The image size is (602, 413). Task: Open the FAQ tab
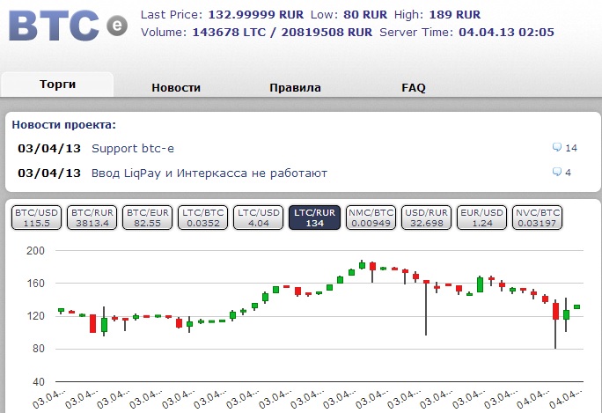point(414,87)
